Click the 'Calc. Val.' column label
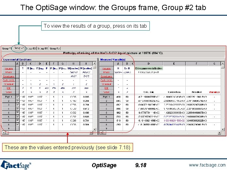This screenshot has height=170, width=227. click(149, 92)
